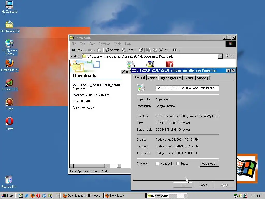Switch to the Security tab
The width and height of the screenshot is (265, 199).
tap(189, 78)
